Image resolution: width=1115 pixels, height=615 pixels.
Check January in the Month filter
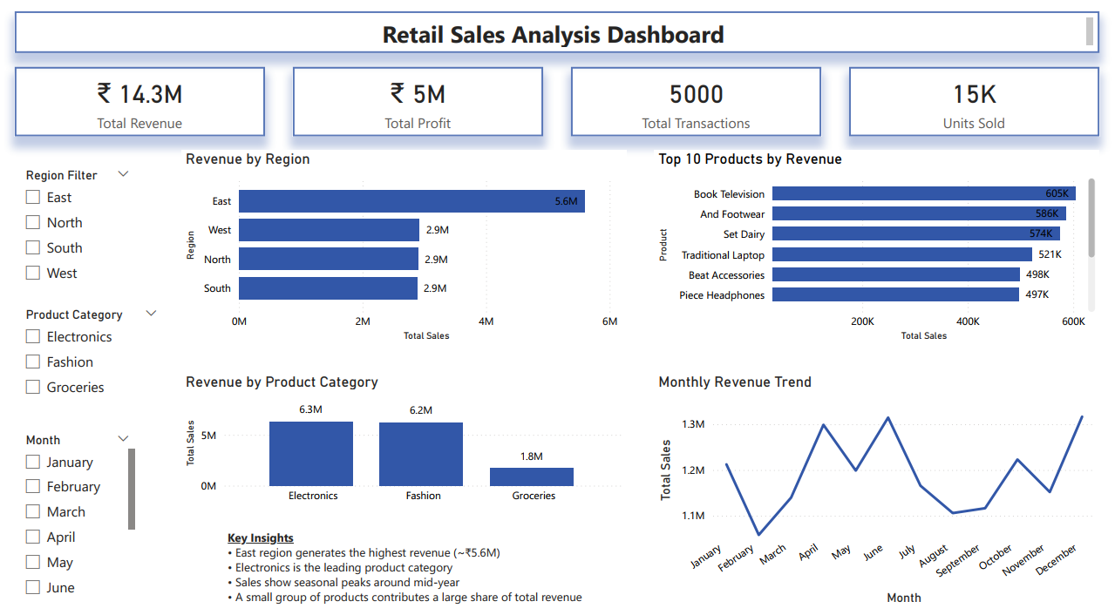click(31, 462)
